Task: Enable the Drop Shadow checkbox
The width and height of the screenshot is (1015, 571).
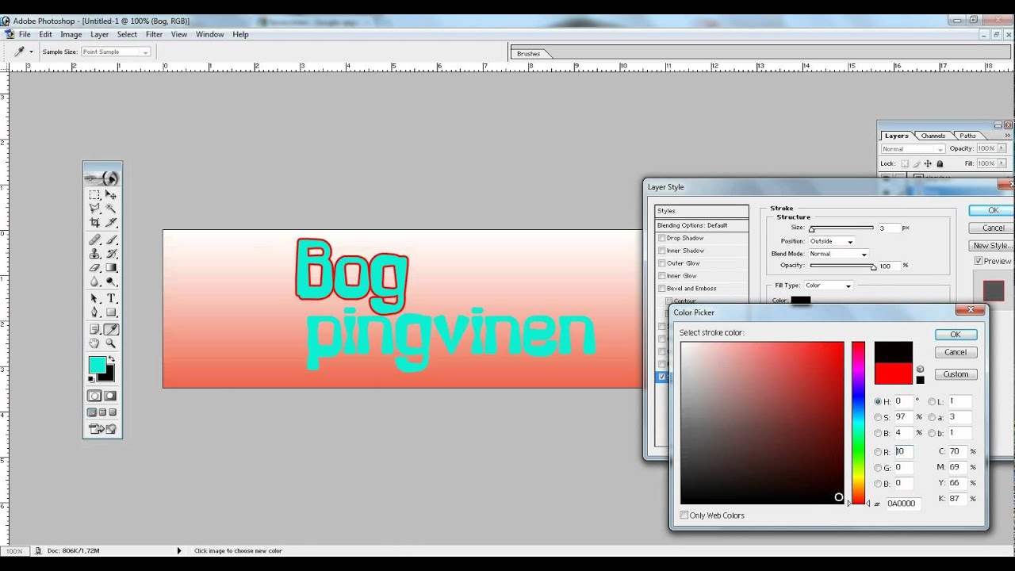Action: [x=662, y=238]
